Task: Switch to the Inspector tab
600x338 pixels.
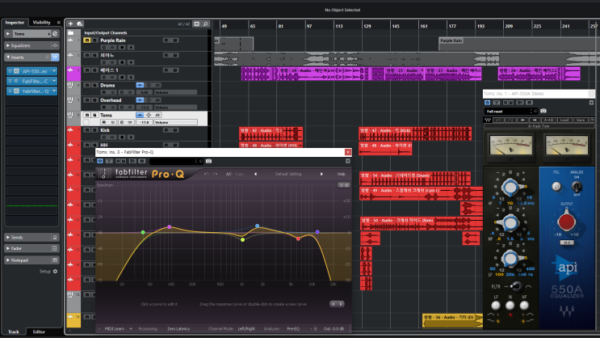Action: (15, 23)
